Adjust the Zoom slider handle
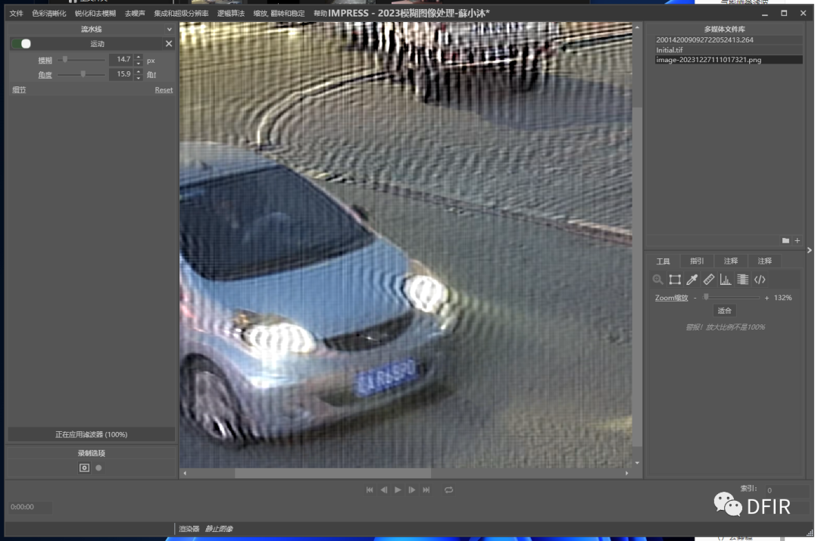Screen dimensions: 818x541 point(706,297)
